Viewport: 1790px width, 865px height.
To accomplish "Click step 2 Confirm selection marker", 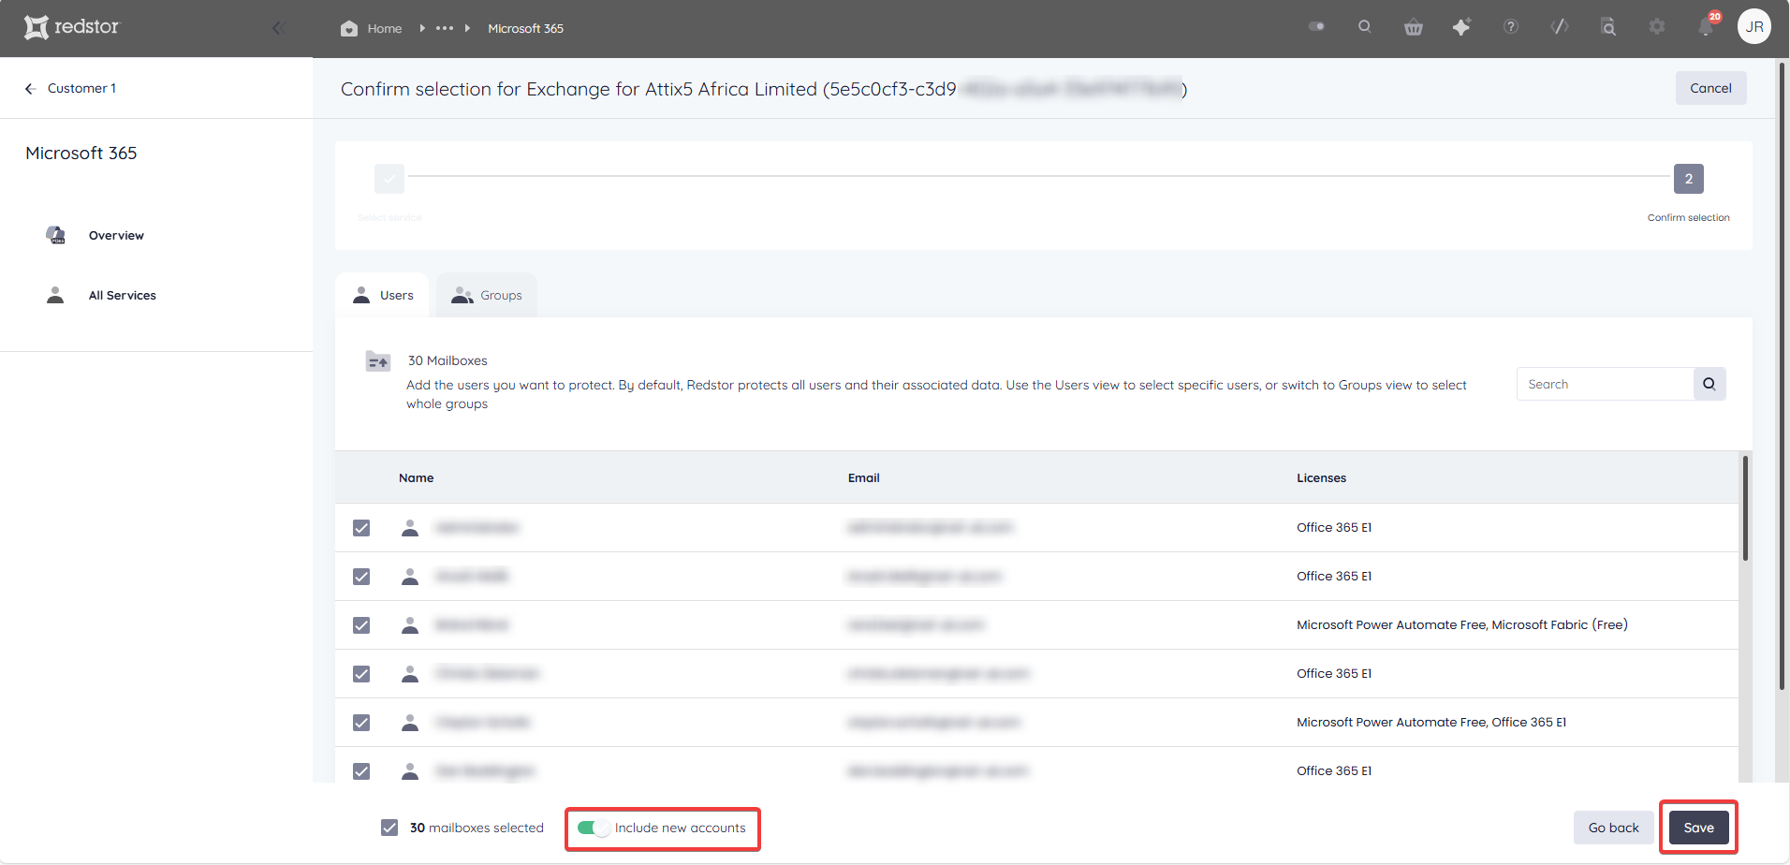I will click(x=1688, y=179).
